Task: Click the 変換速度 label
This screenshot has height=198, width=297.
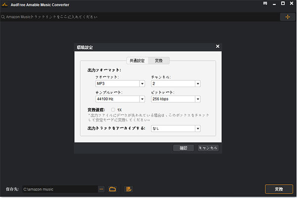Action: coord(96,110)
